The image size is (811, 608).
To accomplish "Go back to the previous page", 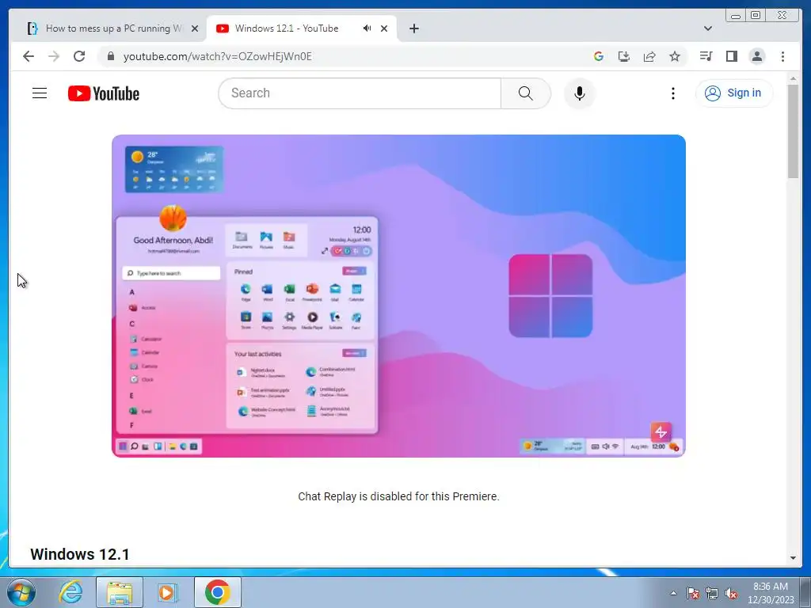I will click(x=29, y=56).
